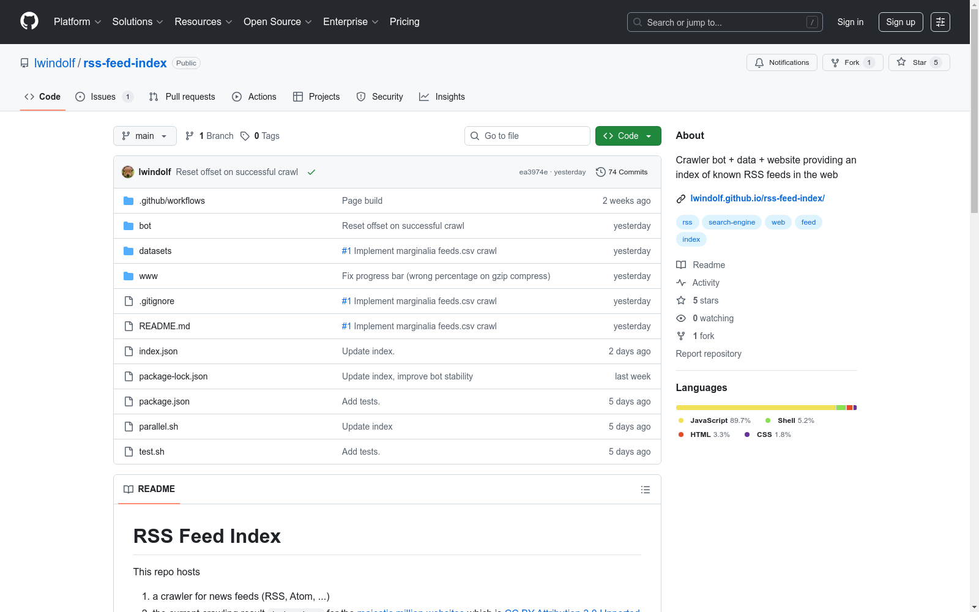Click folder icon for bot directory
The image size is (979, 612).
128,226
